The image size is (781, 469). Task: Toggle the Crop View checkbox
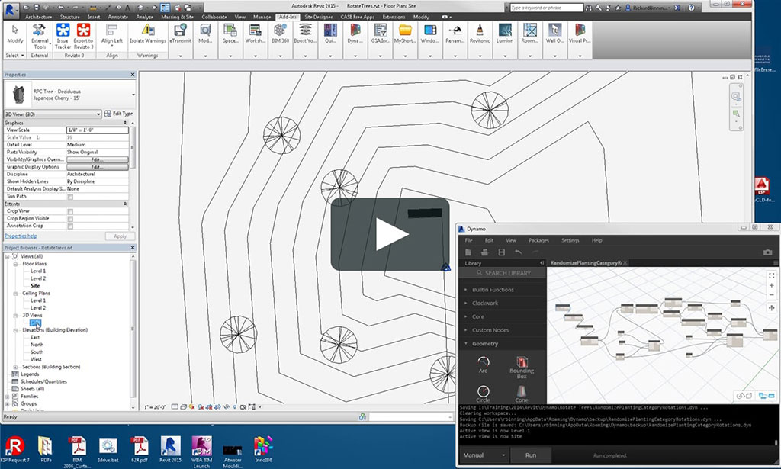click(70, 211)
